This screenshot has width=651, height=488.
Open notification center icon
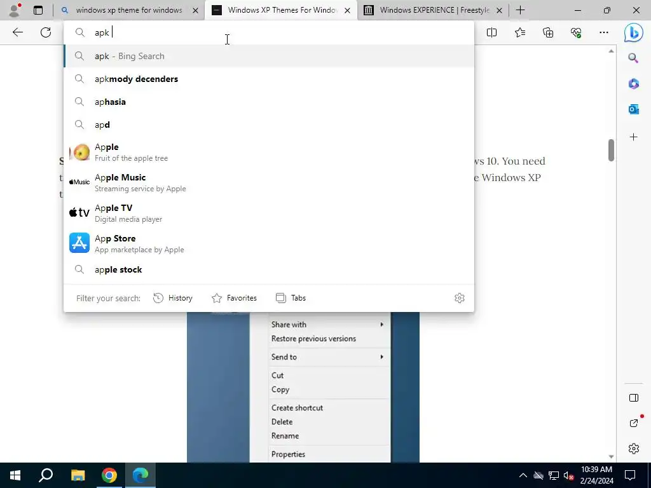click(630, 475)
